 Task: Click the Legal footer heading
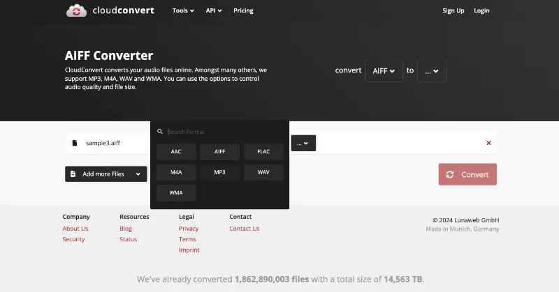tap(187, 217)
